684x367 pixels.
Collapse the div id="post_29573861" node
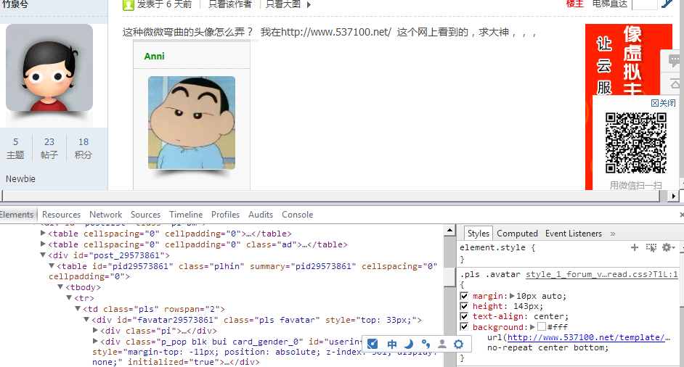click(x=43, y=255)
